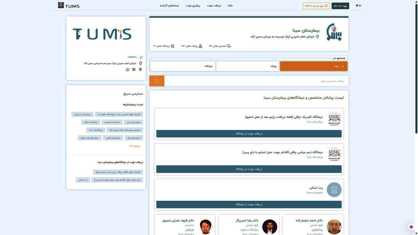Go to نسخه‌های گذشته in top menu
418x235 pixels.
169,6
